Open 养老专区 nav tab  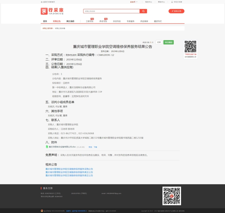(103, 21)
